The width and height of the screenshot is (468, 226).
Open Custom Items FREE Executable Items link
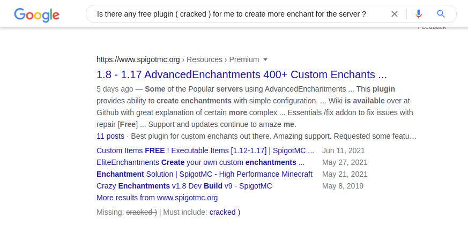pyautogui.click(x=205, y=150)
